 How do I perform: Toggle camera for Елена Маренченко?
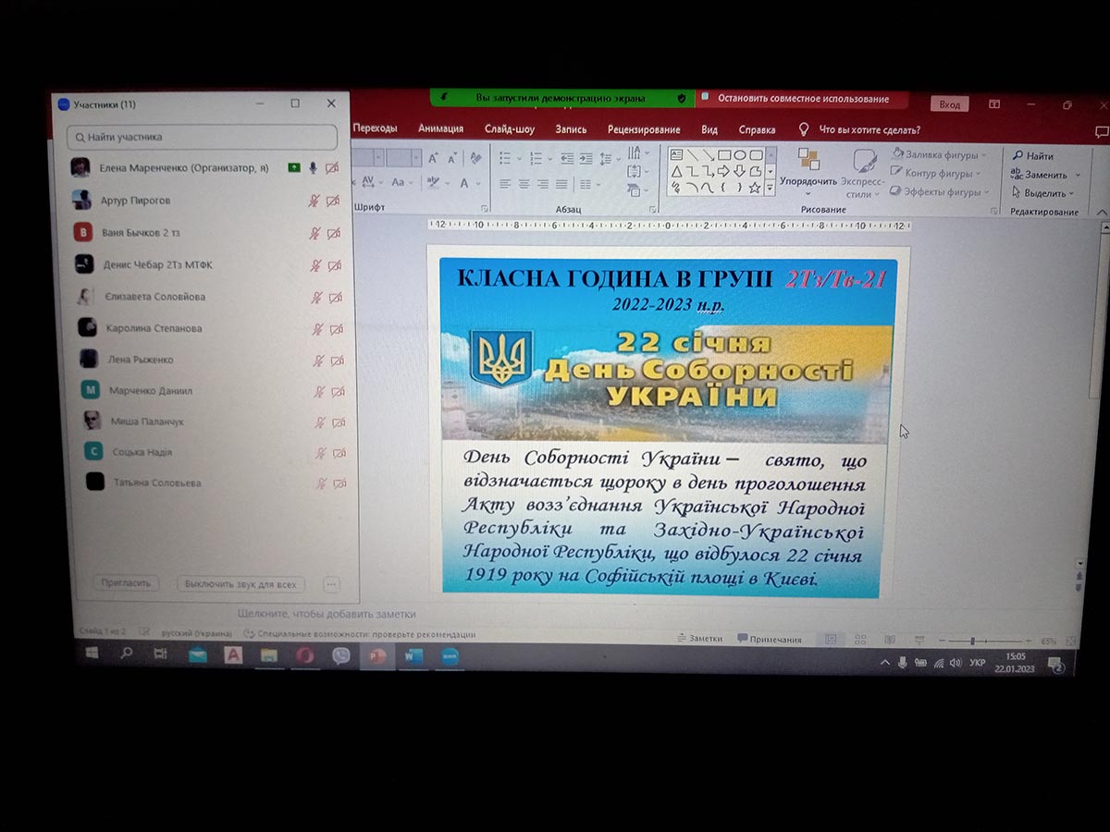pos(331,167)
